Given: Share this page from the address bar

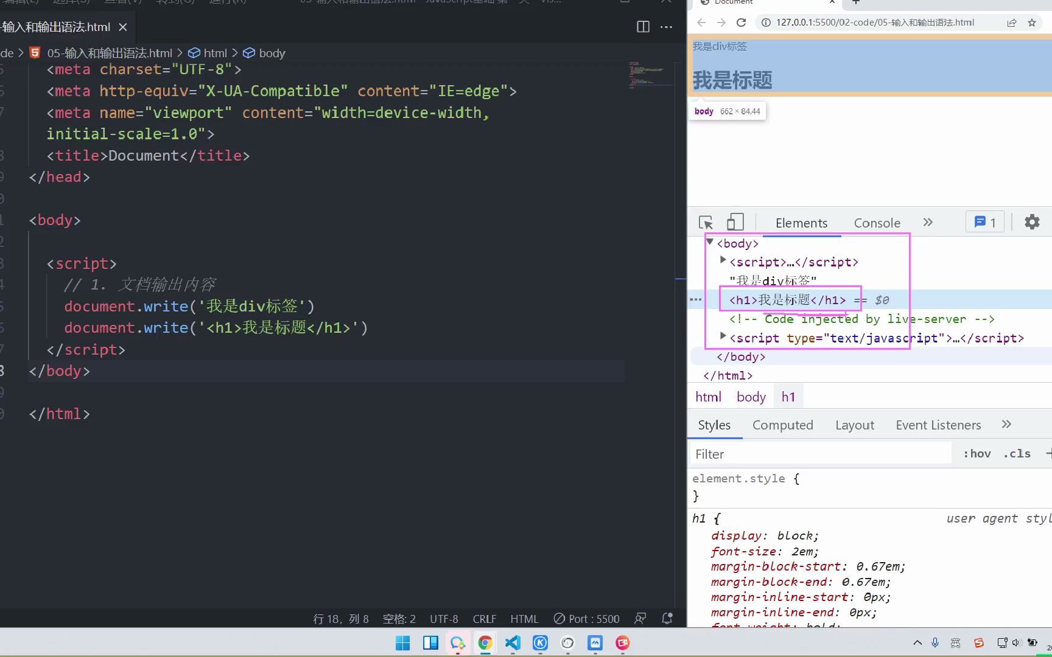Looking at the screenshot, I should point(1012,23).
